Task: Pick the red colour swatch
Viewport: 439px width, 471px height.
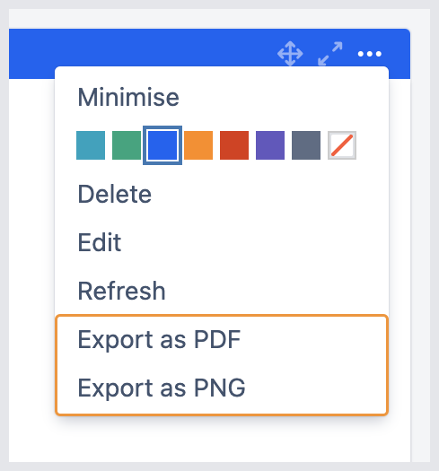Action: click(234, 145)
